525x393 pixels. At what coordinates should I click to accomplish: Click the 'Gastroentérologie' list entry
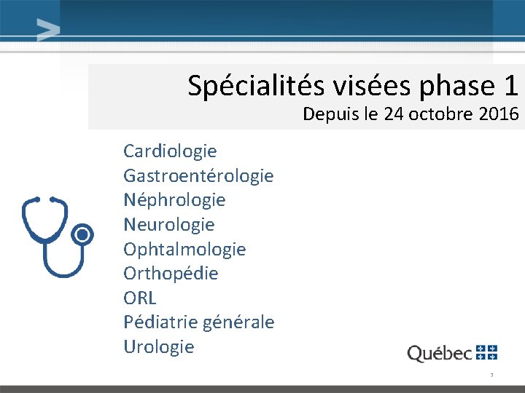tap(198, 175)
